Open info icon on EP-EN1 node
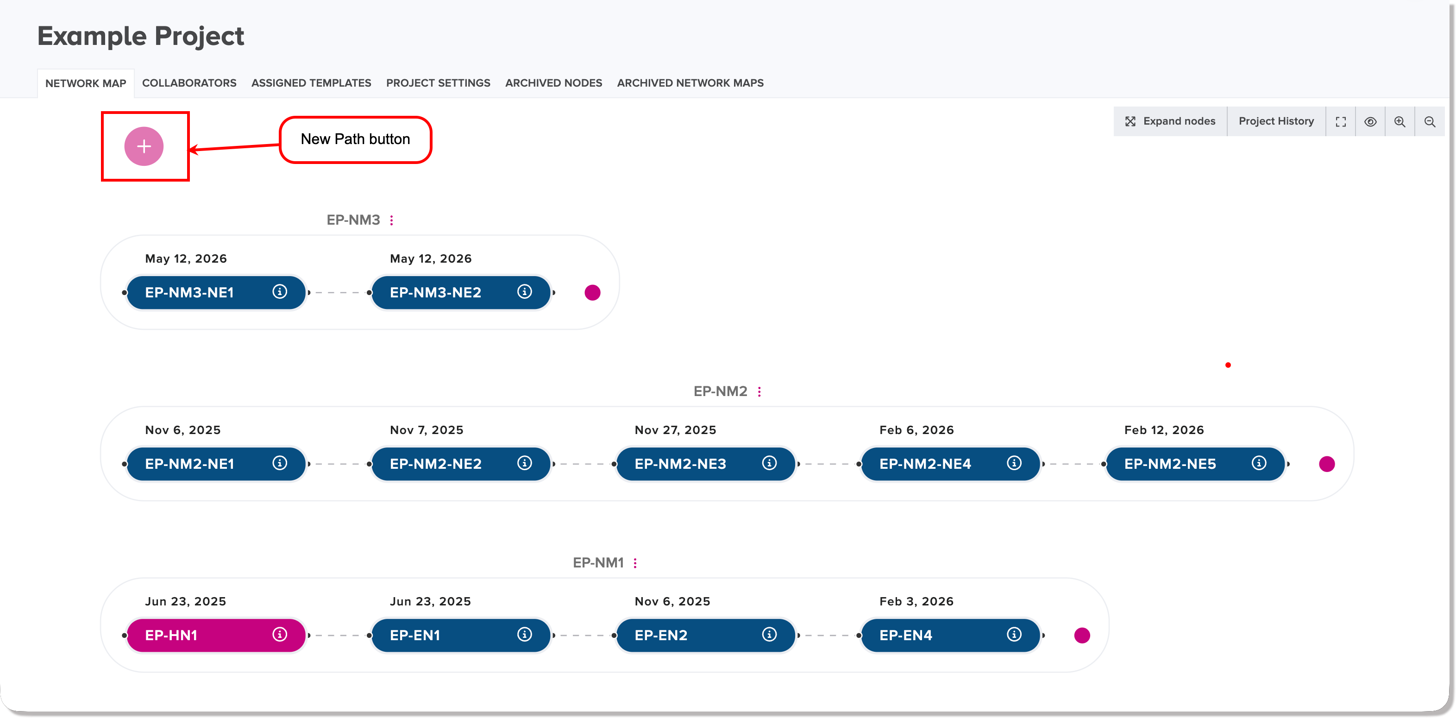 pos(525,634)
